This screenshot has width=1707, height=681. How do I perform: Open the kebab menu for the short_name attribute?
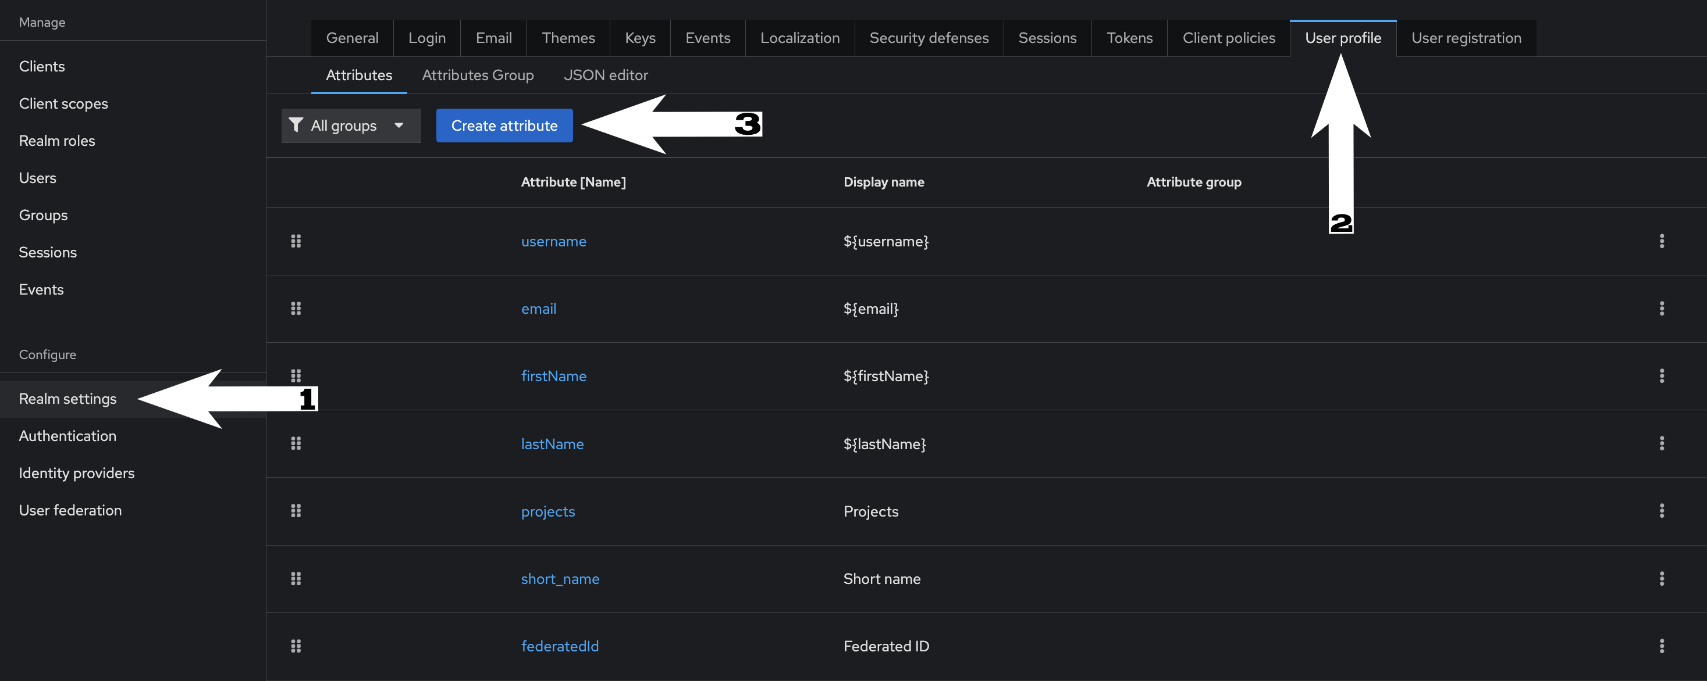[x=1661, y=578]
